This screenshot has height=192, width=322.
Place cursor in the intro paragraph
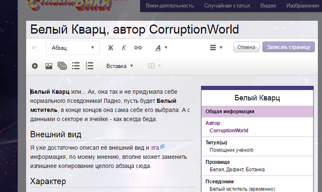[111, 105]
